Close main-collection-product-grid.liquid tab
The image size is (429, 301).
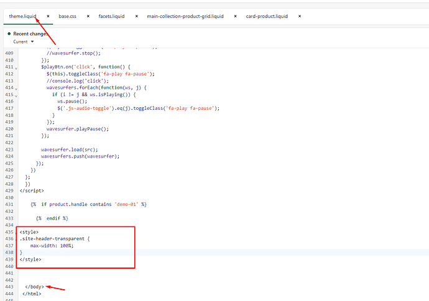[235, 16]
